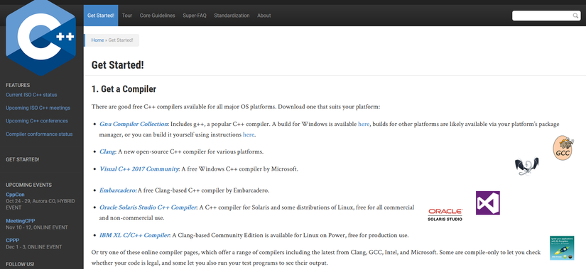Viewport: 586px width, 269px height.
Task: Click the C++ hexagon logo
Action: 41,38
